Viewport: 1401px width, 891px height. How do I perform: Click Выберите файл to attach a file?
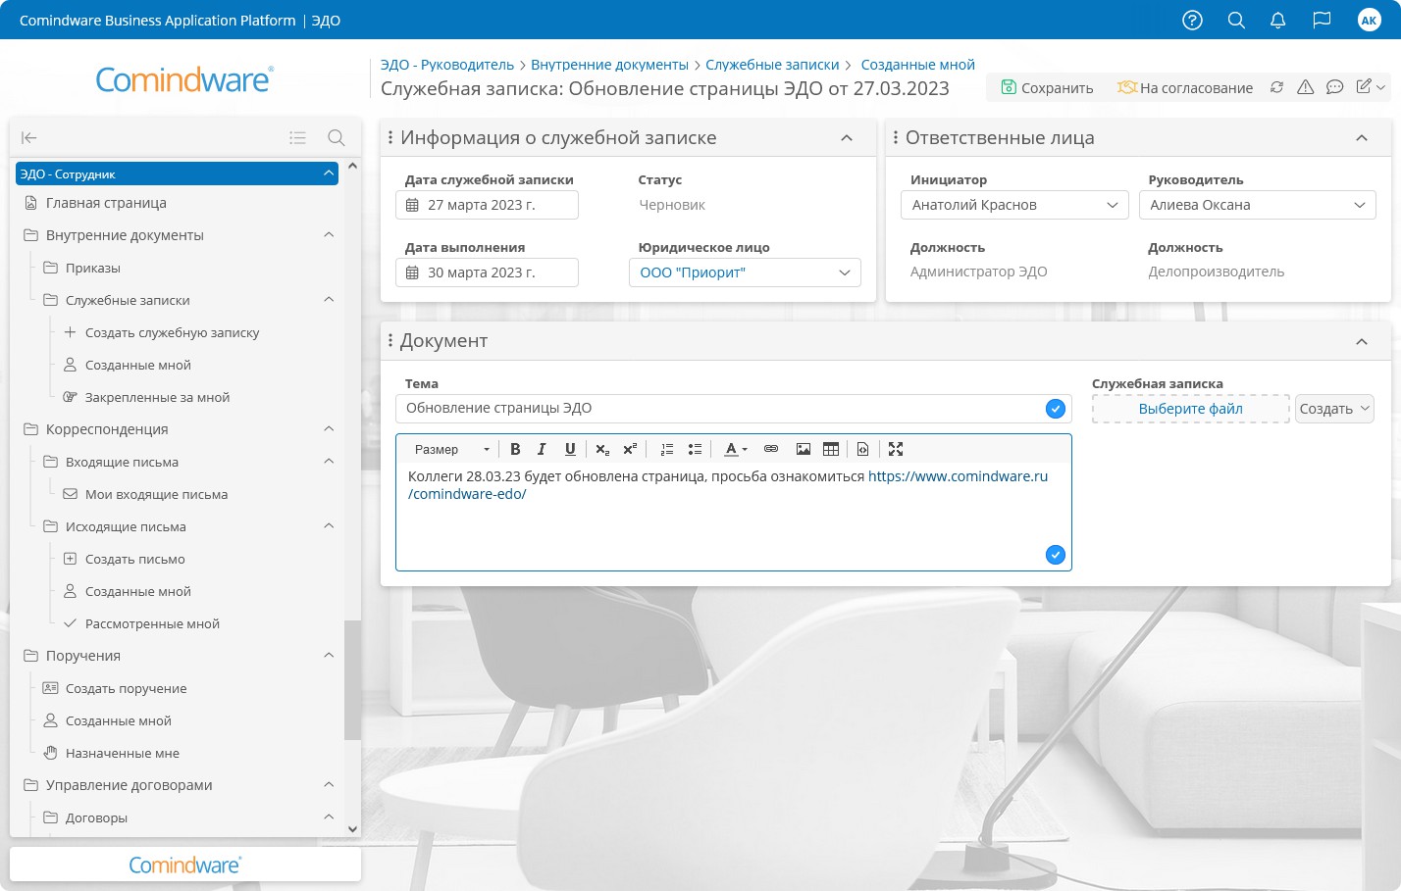click(x=1191, y=409)
